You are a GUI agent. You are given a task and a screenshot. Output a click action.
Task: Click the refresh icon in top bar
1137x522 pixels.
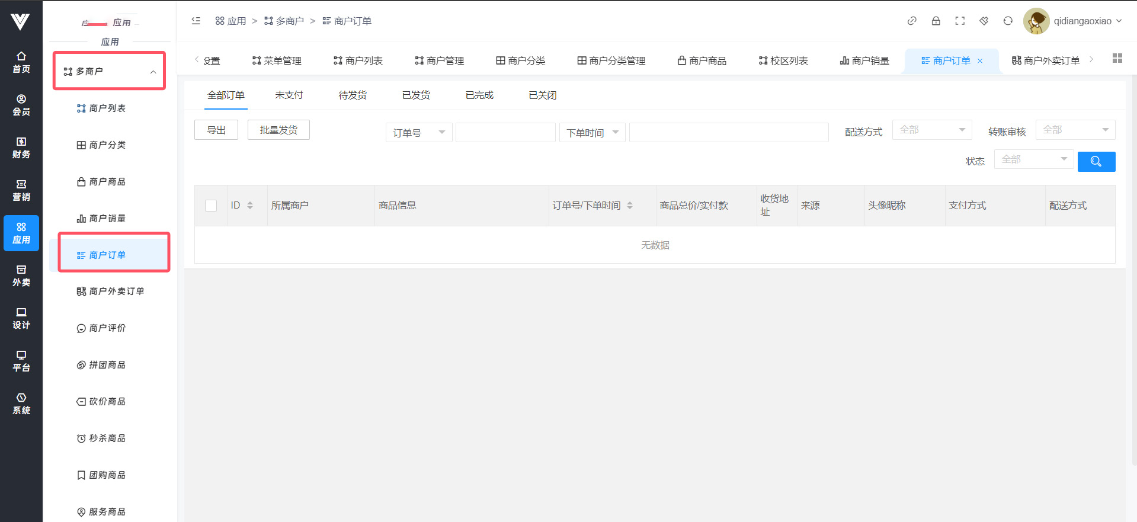point(1007,21)
